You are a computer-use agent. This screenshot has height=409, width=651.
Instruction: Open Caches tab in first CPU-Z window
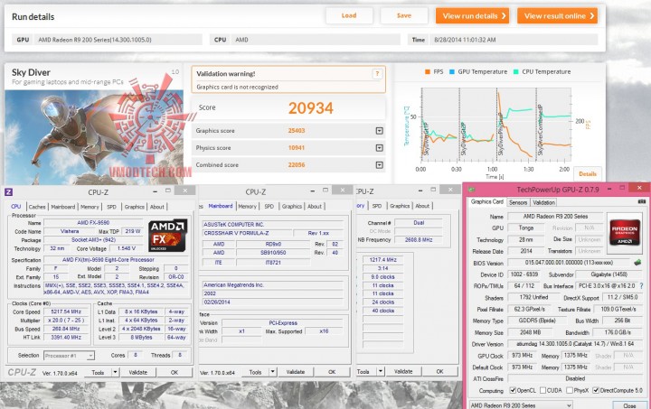pos(37,207)
